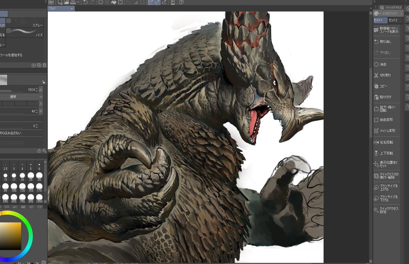The image size is (409, 264).
Task: Pick brush size 17 preset
Action: tap(14, 177)
